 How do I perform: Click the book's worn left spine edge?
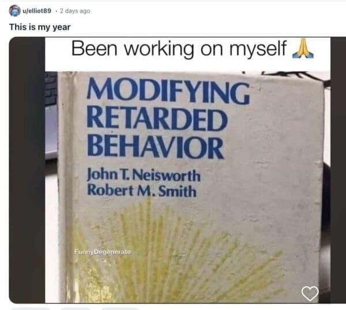[66, 188]
